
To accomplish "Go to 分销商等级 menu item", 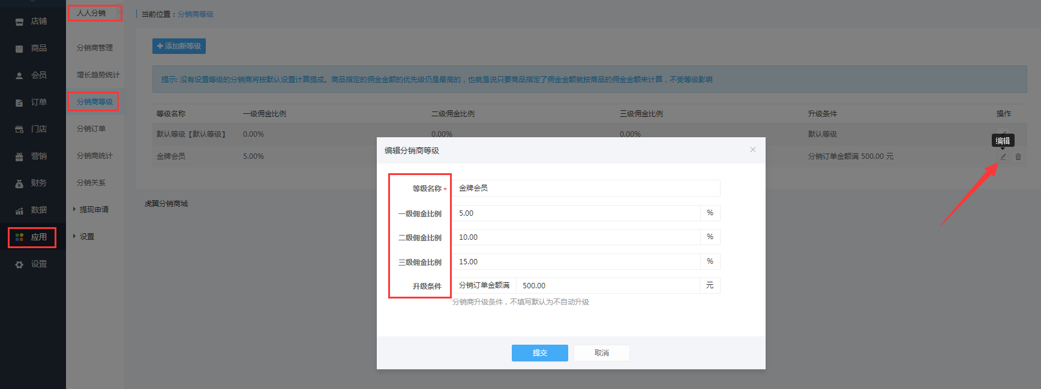I will [x=95, y=101].
